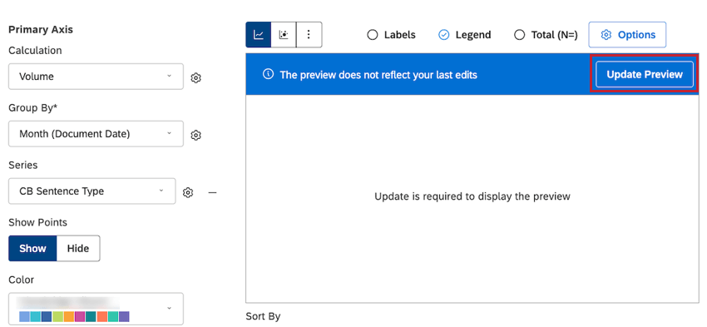
Task: Switch to the scatter chart icon
Action: pos(284,35)
